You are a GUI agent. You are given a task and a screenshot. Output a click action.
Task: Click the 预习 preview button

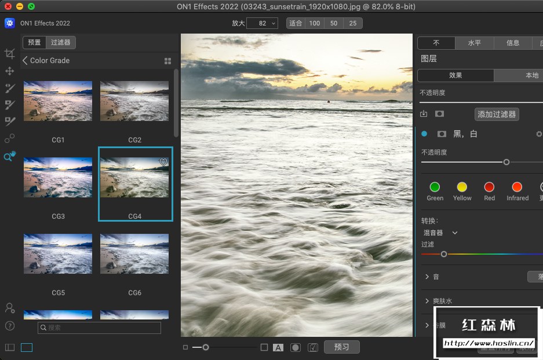pyautogui.click(x=342, y=347)
